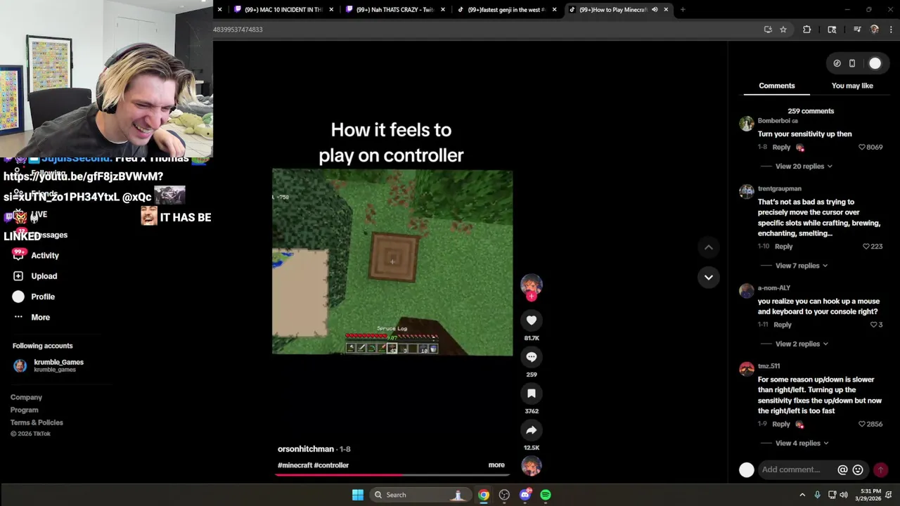Viewport: 900px width, 506px height.
Task: Open the #controller hashtag
Action: (331, 465)
